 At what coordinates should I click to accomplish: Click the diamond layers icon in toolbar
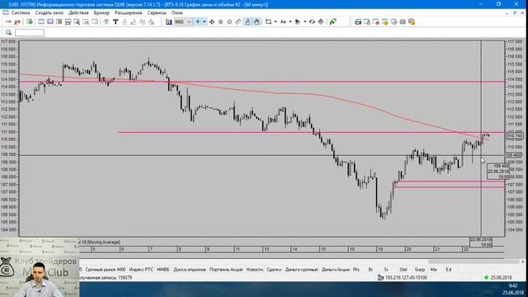(321, 22)
